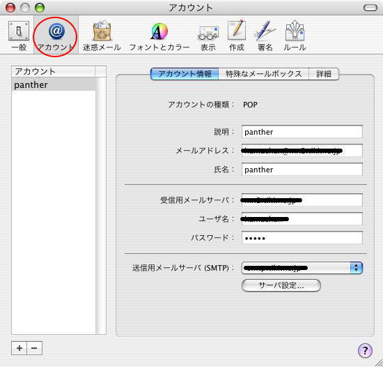Click the 説明 description field
383x367 pixels.
click(302, 132)
